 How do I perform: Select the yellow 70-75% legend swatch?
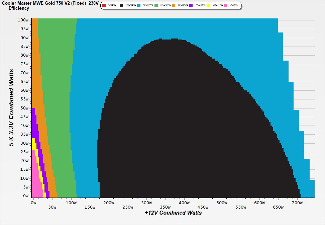(x=208, y=5)
